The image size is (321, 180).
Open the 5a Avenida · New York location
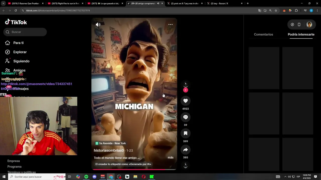point(110,143)
